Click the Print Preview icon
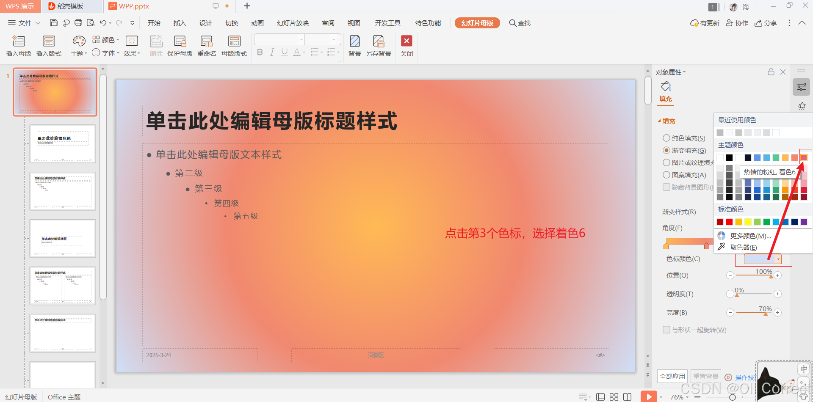This screenshot has height=402, width=813. [x=91, y=23]
